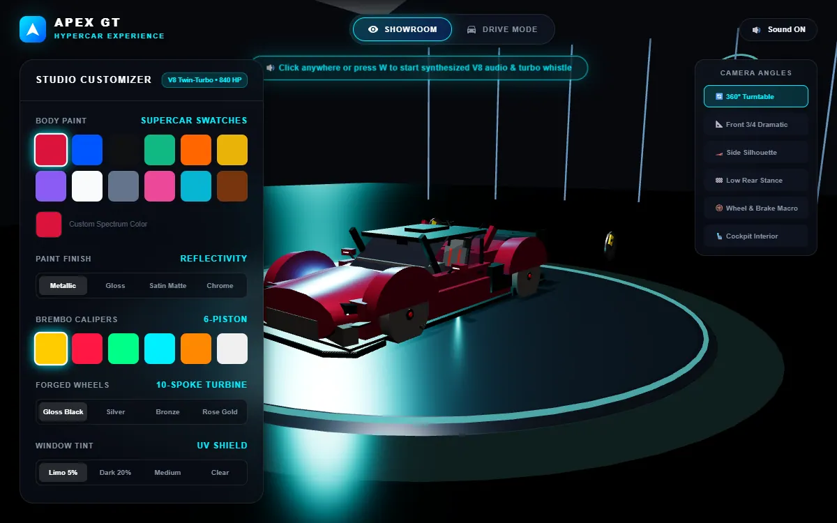This screenshot has height=523, width=837.
Task: Click the V8 Twin-Turbo 840 HP badge
Action: pos(204,80)
